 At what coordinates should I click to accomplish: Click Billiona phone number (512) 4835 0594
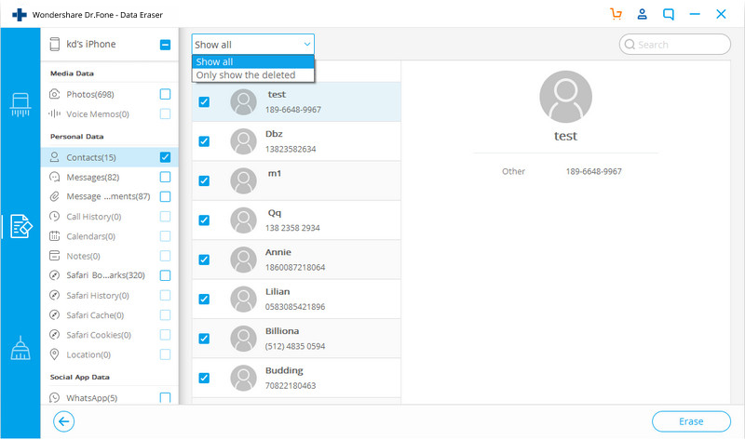click(295, 346)
